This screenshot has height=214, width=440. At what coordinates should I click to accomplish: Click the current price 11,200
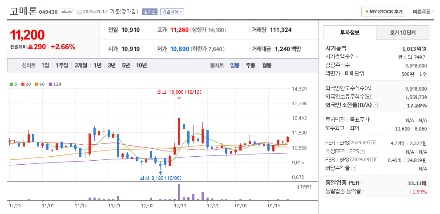click(x=27, y=35)
